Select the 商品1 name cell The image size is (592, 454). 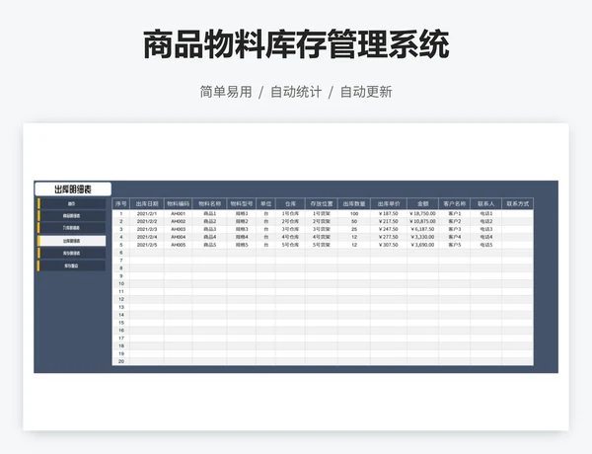[x=209, y=214]
